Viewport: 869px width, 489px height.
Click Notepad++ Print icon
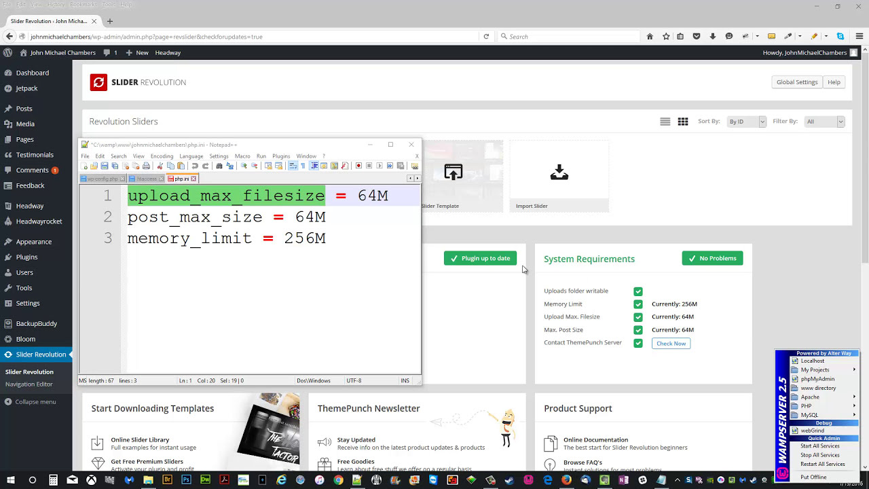(146, 166)
